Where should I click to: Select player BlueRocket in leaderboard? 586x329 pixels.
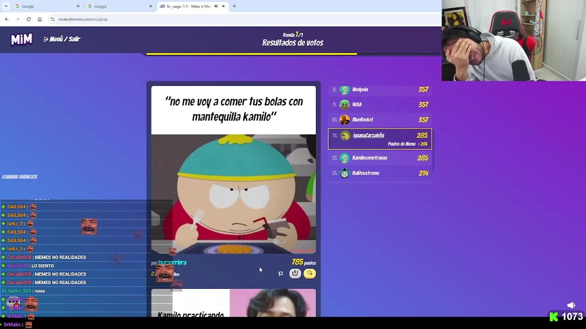click(x=380, y=120)
